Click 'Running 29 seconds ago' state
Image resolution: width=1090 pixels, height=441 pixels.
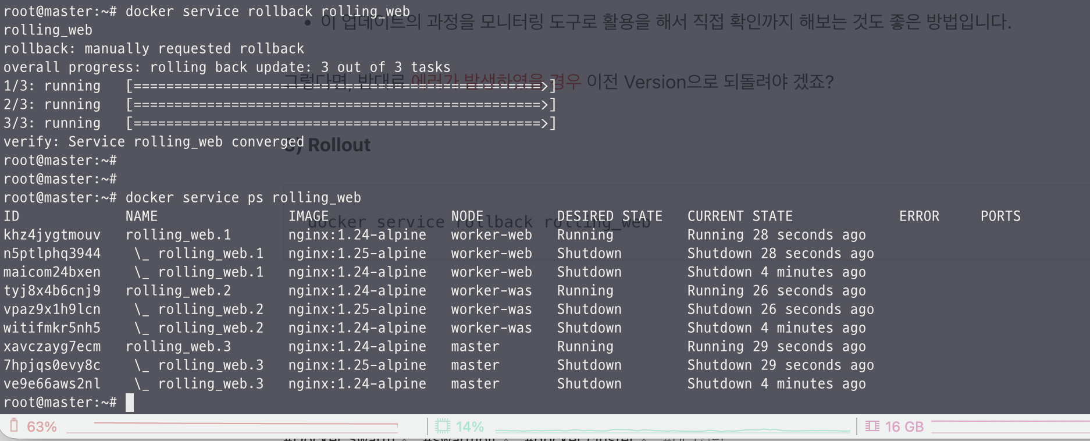776,347
